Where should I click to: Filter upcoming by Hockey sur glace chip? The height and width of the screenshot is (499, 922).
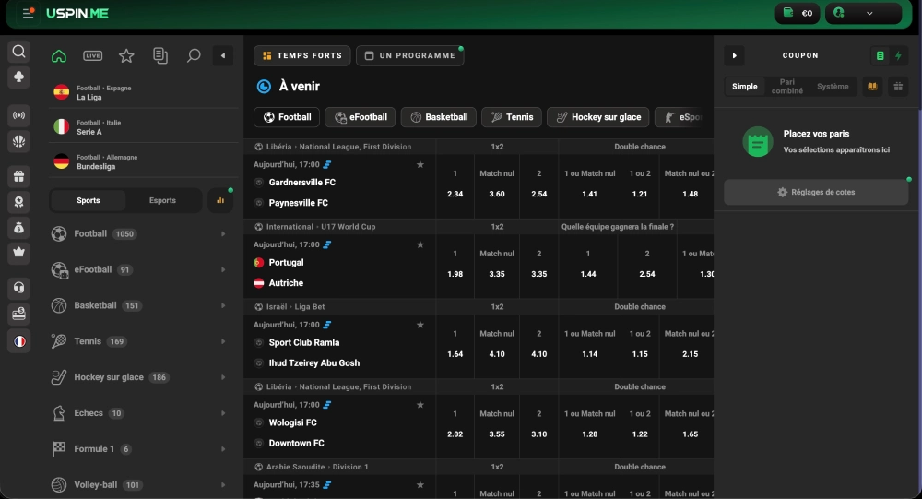coord(598,117)
